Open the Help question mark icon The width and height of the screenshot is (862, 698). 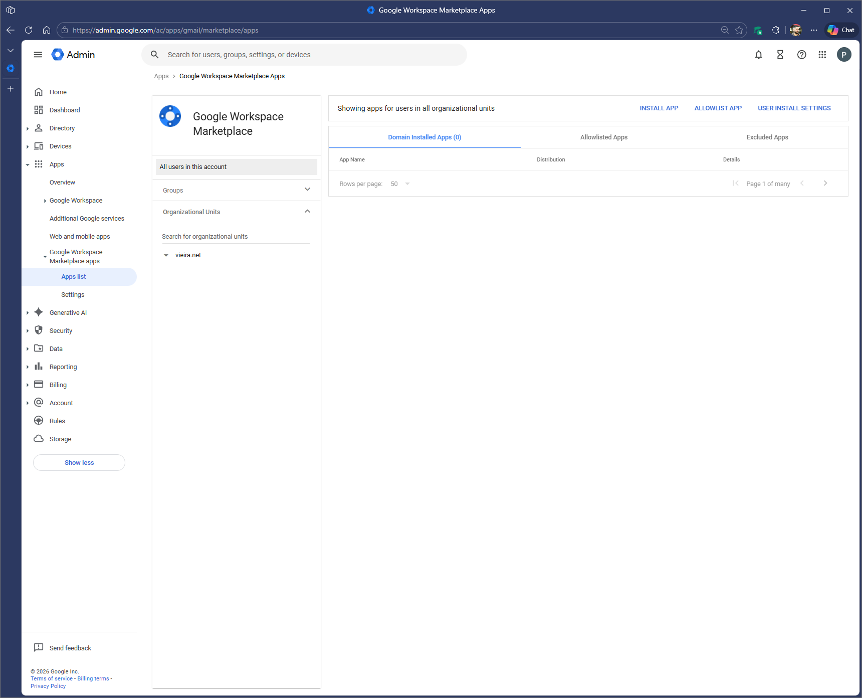click(801, 55)
